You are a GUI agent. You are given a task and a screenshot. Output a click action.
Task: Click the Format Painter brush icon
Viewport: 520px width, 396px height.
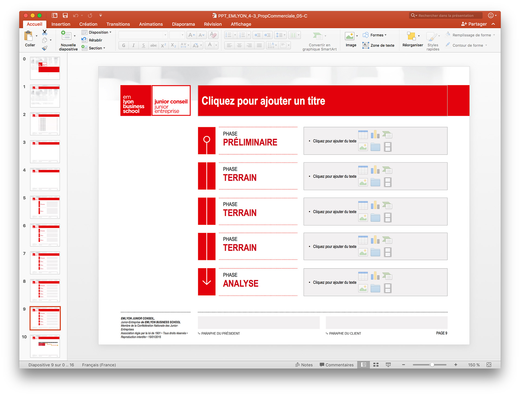tap(45, 48)
